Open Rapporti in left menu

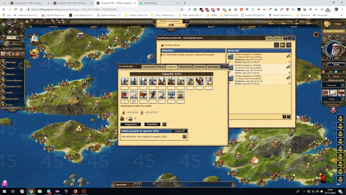(x=11, y=68)
